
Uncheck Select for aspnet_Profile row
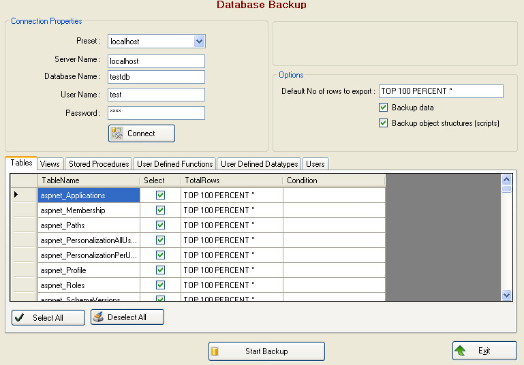[x=160, y=270]
